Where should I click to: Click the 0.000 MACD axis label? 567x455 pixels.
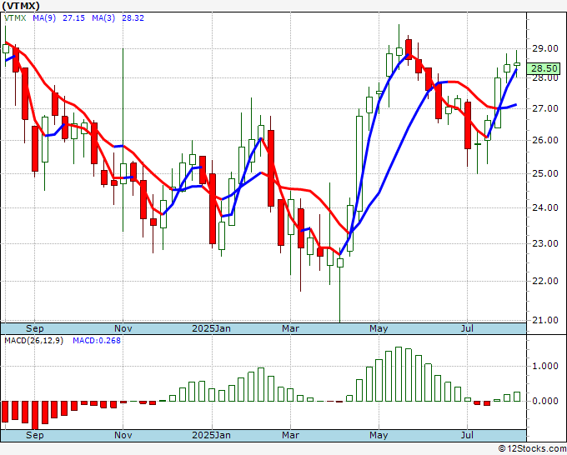pos(544,401)
